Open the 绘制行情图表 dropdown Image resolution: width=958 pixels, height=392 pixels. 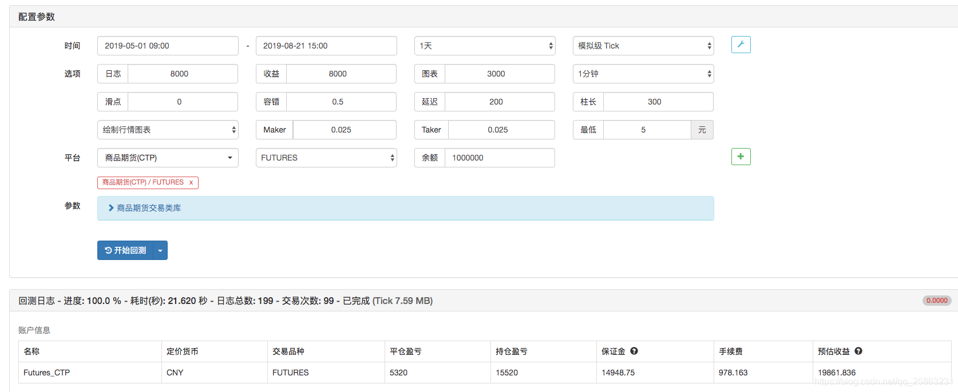(168, 130)
